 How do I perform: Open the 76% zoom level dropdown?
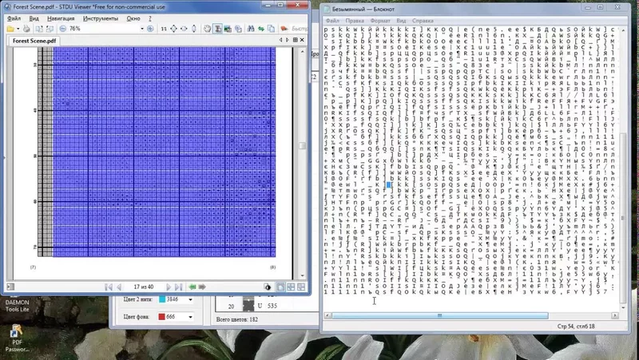(x=142, y=29)
